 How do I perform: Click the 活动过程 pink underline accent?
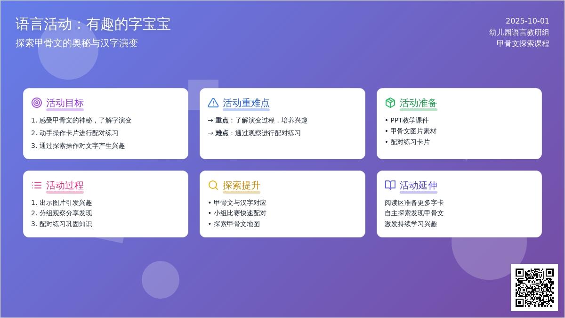pos(65,191)
